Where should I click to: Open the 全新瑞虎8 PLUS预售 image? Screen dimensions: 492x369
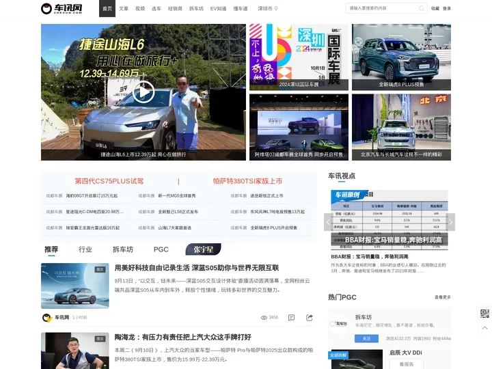point(401,57)
